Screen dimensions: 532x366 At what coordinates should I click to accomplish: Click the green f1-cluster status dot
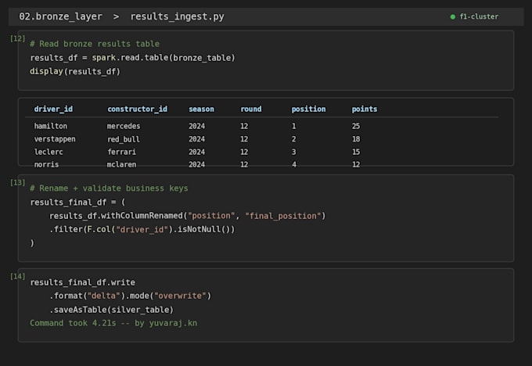(453, 16)
